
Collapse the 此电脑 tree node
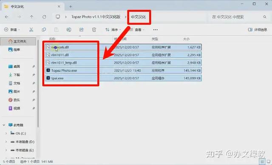coord(4,125)
